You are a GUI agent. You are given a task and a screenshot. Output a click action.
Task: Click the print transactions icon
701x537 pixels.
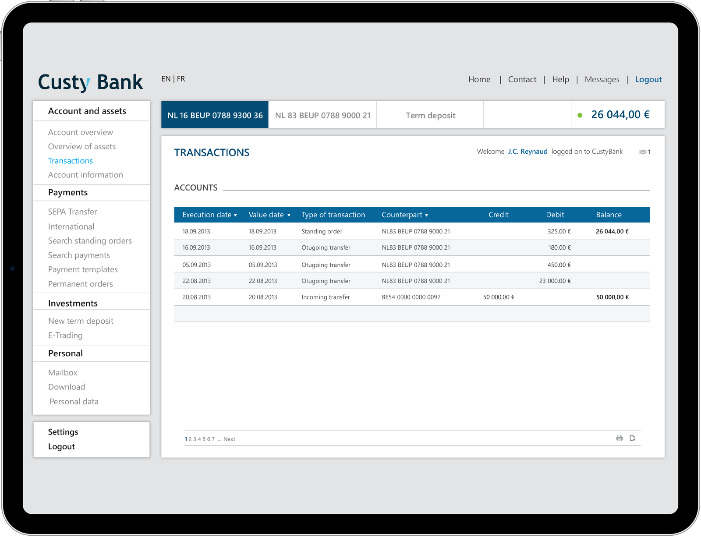[620, 438]
